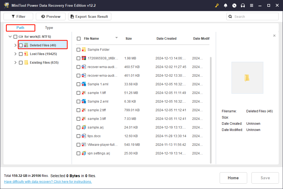Click the sample 1.tiff image icon
The width and height of the screenshot is (283, 189).
pyautogui.click(x=84, y=93)
